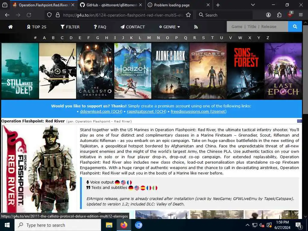Open the CONTACT page
The height and width of the screenshot is (231, 308).
point(133,27)
